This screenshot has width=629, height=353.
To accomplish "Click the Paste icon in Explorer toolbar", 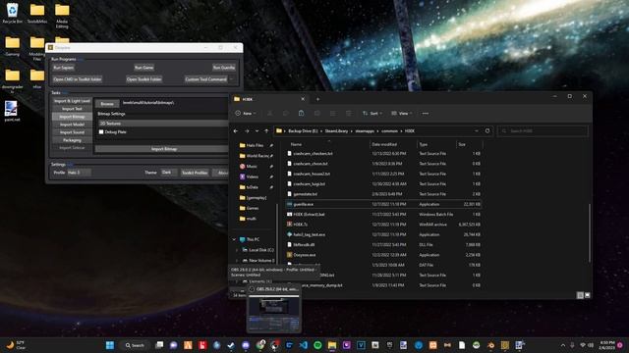I will 302,114.
